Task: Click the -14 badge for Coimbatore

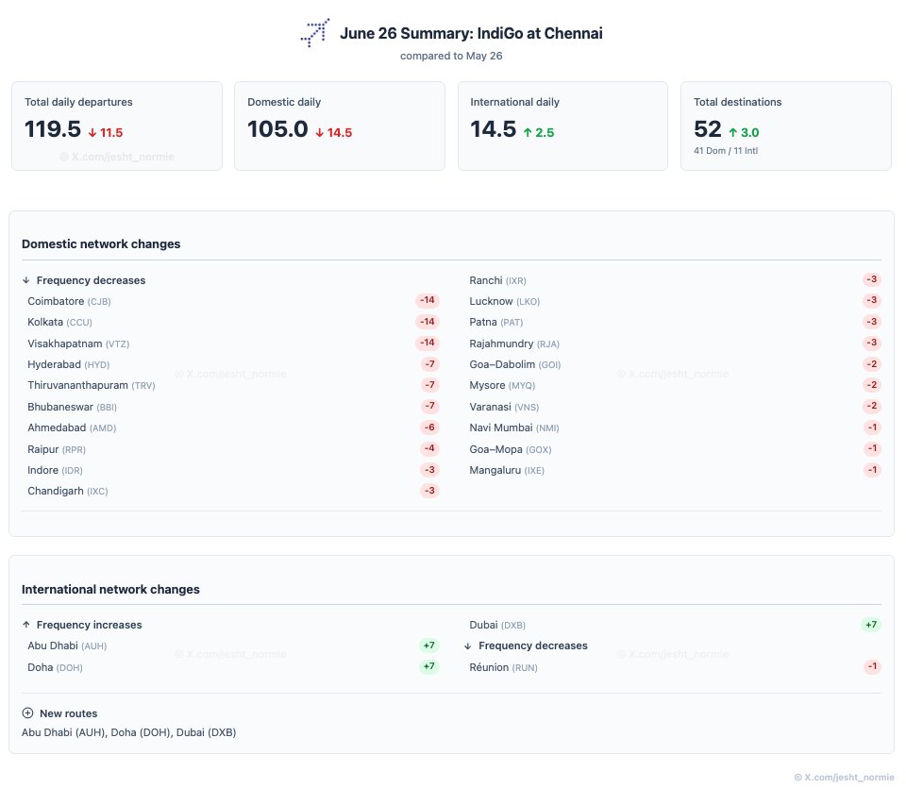Action: pyautogui.click(x=427, y=300)
